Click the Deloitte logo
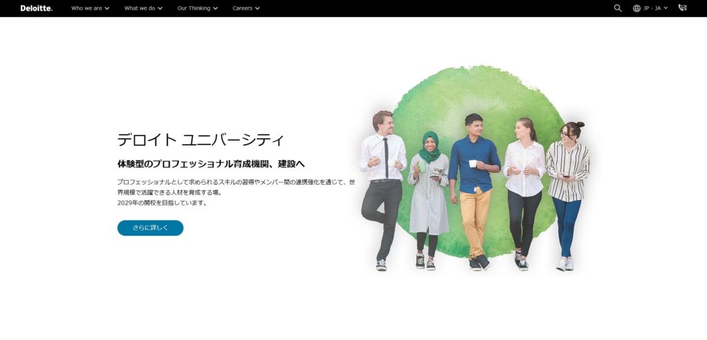The width and height of the screenshot is (707, 340). (x=36, y=8)
